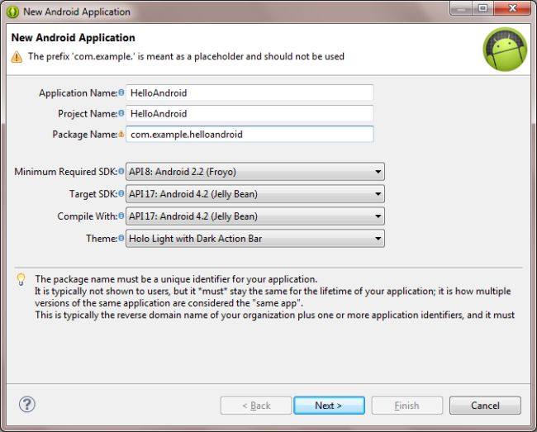This screenshot has width=537, height=432.
Task: Click the yellow warning triangle in header
Action: pyautogui.click(x=17, y=57)
